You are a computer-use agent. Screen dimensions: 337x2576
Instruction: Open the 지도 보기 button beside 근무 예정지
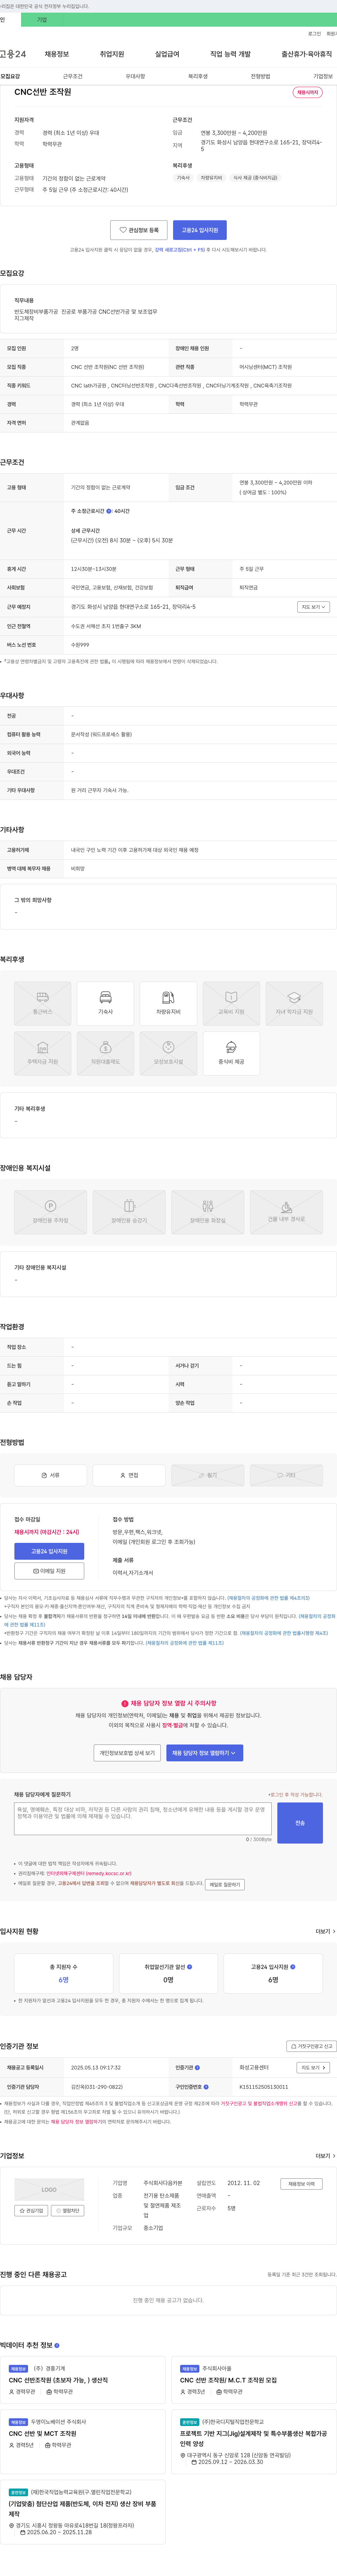pos(313,607)
